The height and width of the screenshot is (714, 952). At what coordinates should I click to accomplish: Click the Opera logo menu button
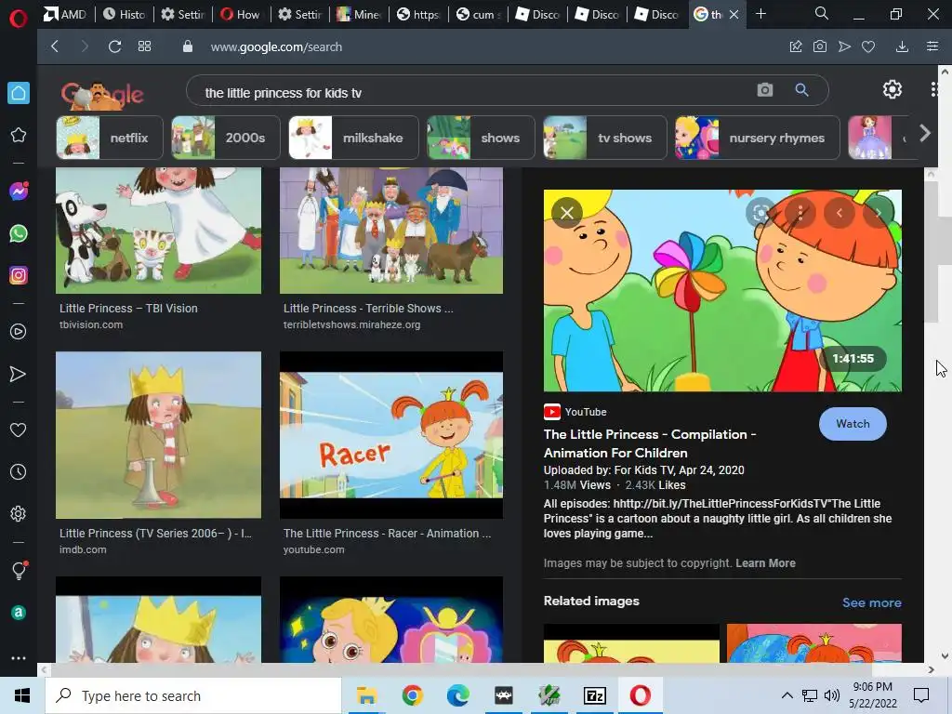coord(19,19)
